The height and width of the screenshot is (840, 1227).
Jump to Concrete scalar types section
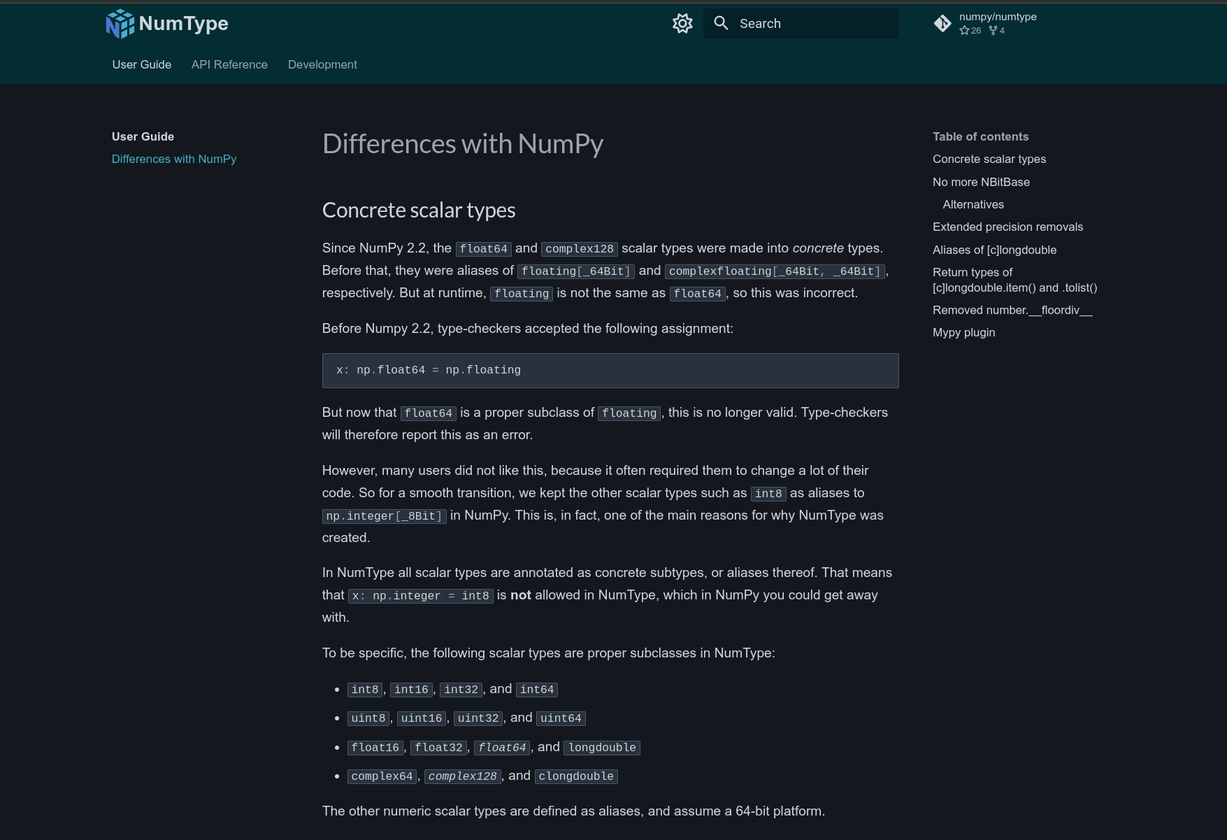click(989, 159)
